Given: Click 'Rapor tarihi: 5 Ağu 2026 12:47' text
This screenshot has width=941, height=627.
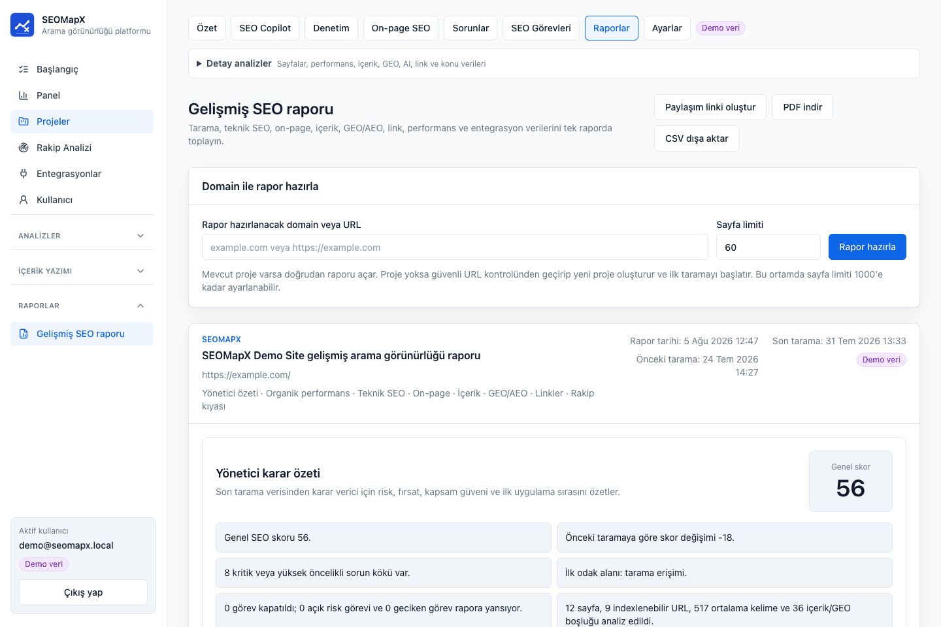Looking at the screenshot, I should (694, 341).
